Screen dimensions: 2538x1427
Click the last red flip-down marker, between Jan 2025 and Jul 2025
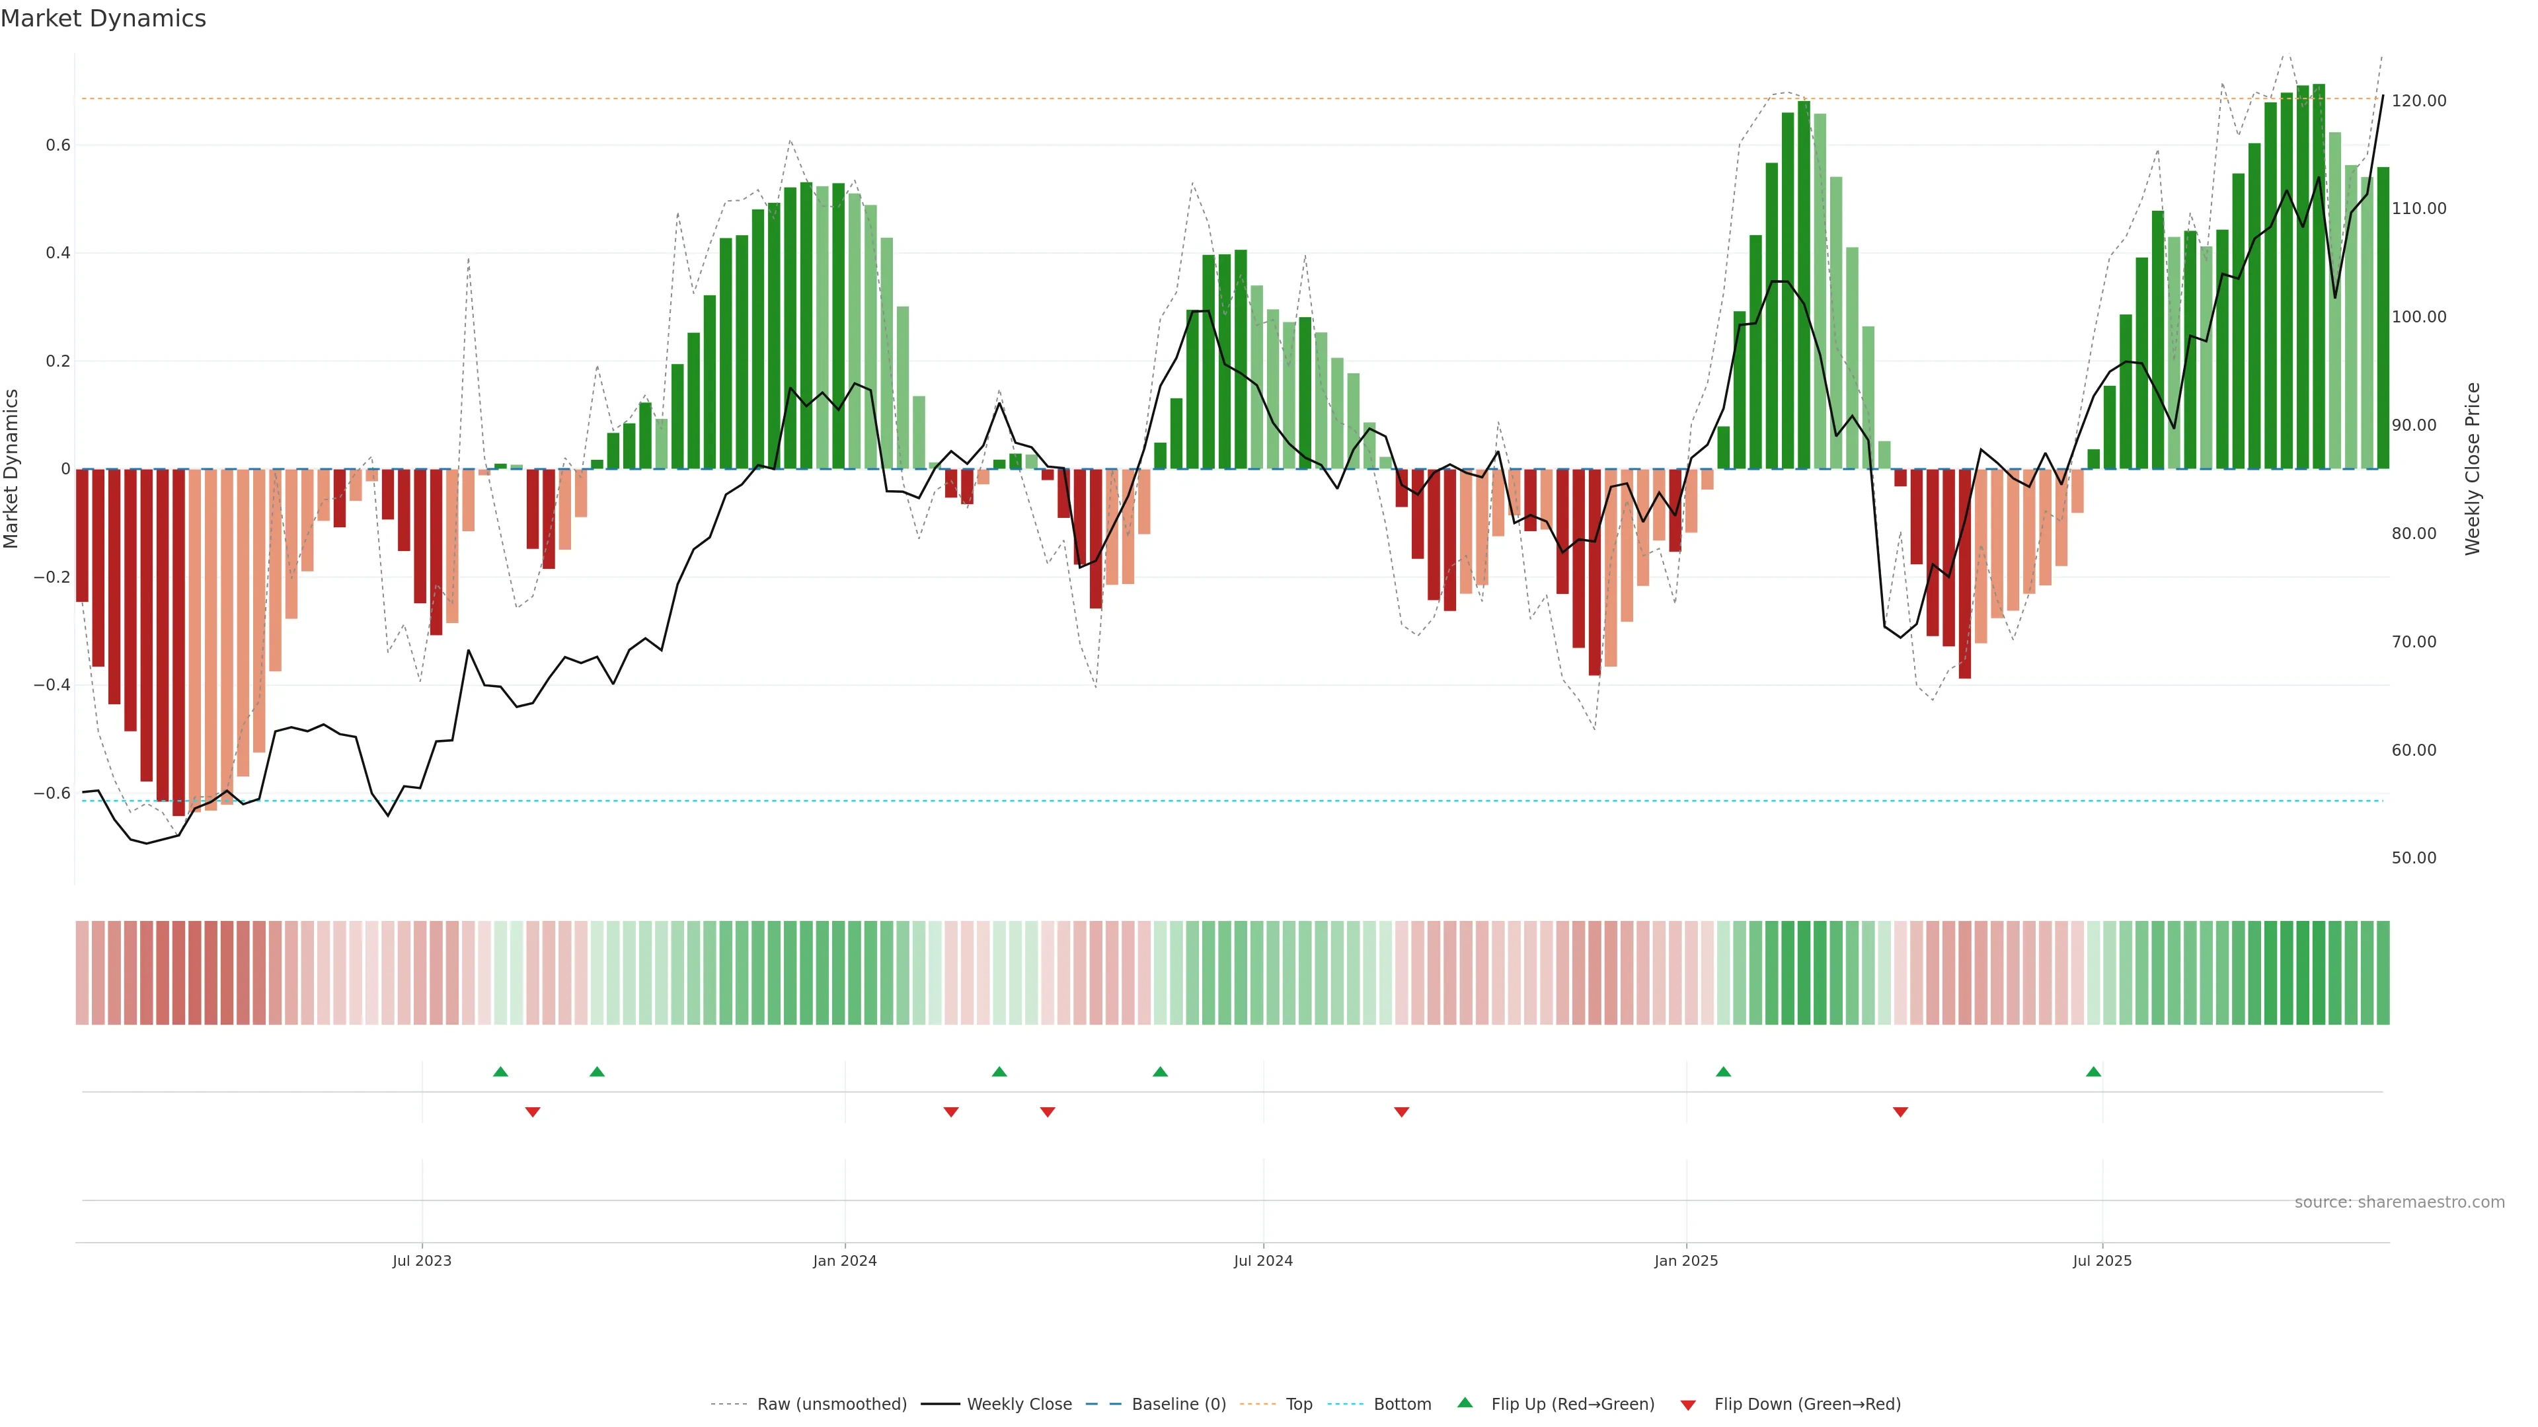point(1901,1112)
